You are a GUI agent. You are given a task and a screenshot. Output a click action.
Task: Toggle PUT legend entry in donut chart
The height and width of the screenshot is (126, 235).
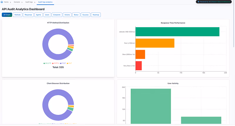point(69,63)
